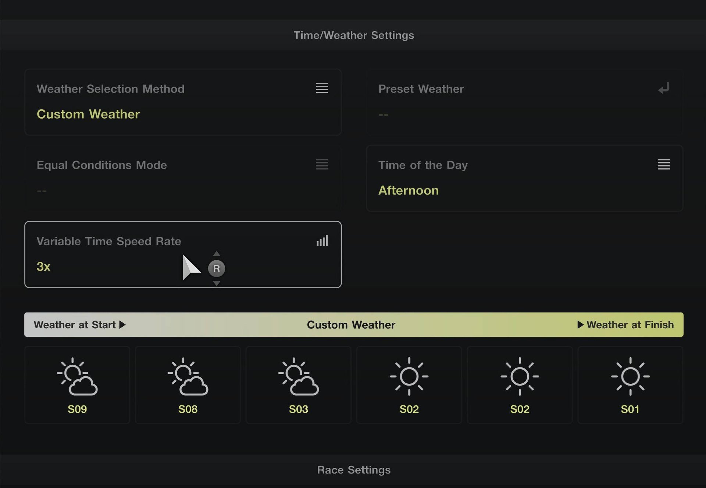706x488 pixels.
Task: Click the Time/Weather Settings header
Action: [353, 35]
